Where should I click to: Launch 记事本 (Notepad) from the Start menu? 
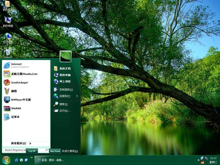pyautogui.click(x=15, y=117)
